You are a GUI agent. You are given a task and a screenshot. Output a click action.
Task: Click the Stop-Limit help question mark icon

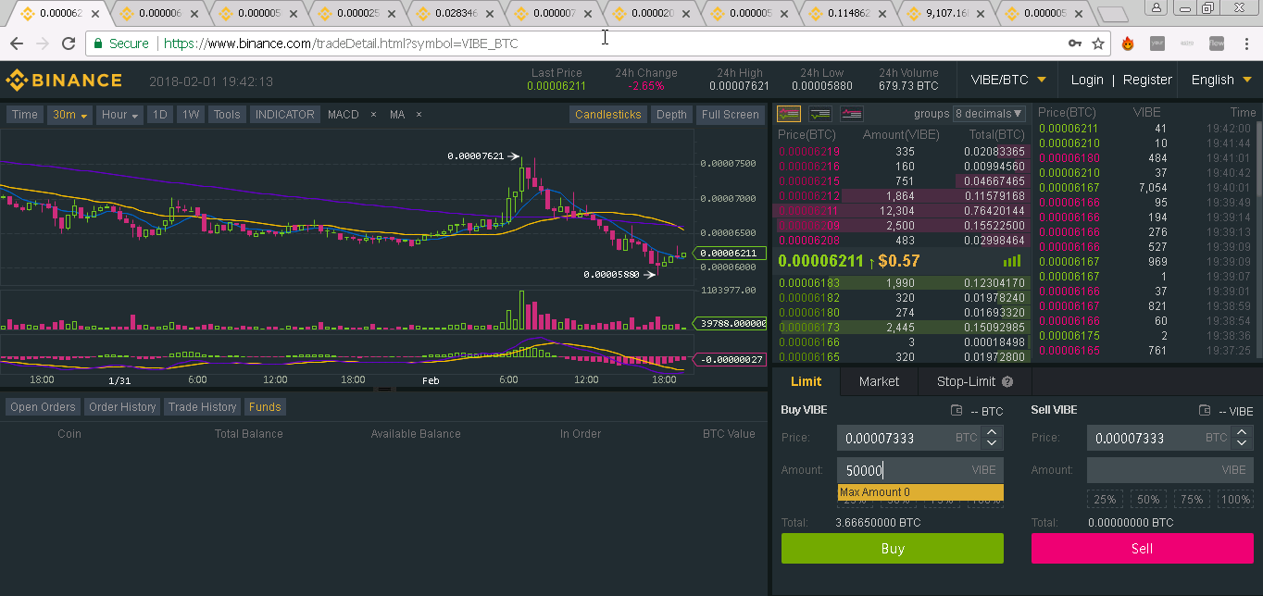point(1007,381)
